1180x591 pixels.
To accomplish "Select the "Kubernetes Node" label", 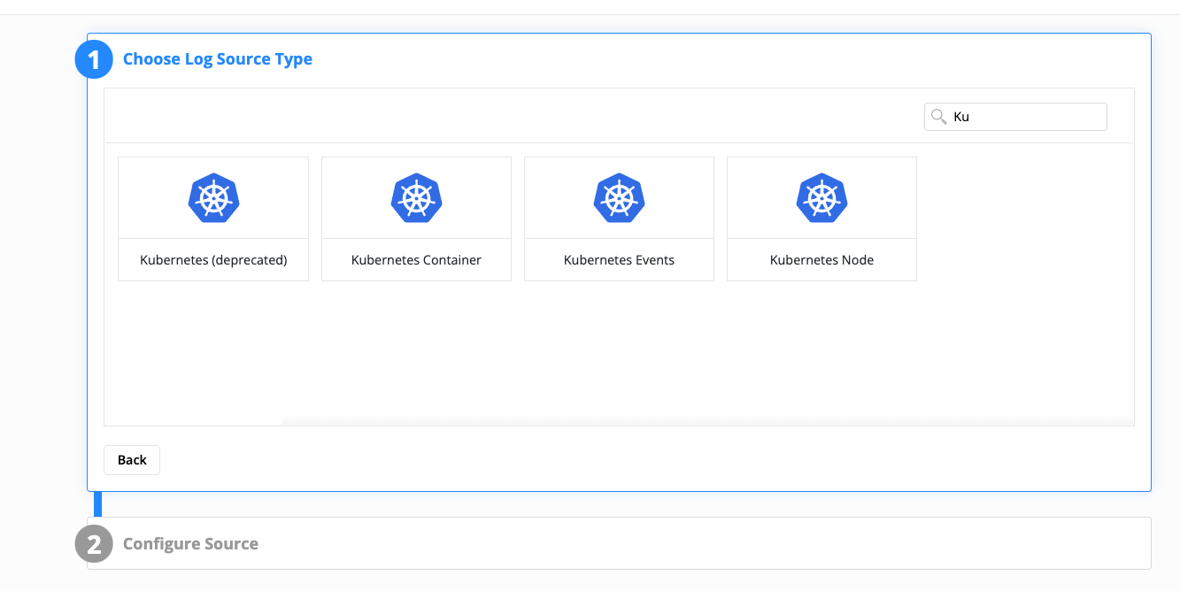I will [x=822, y=260].
